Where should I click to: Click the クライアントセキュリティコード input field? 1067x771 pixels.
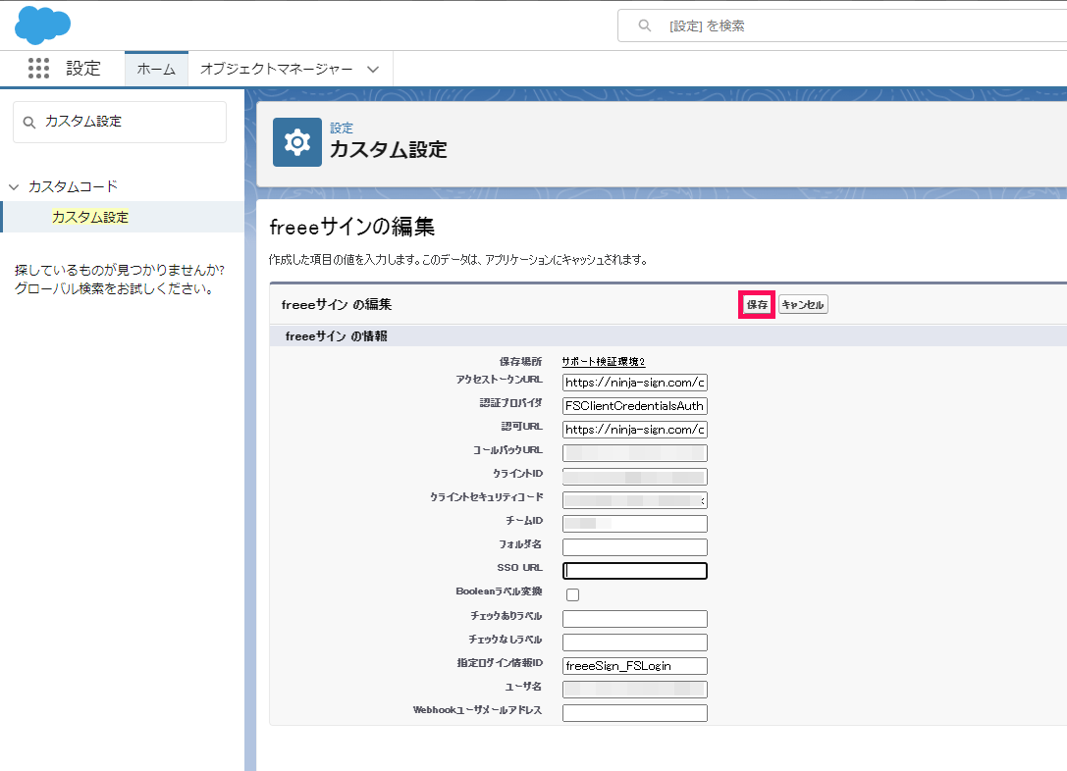point(635,500)
